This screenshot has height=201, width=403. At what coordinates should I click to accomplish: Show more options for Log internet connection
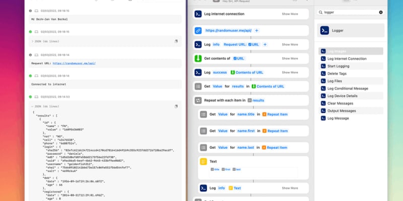290,14
